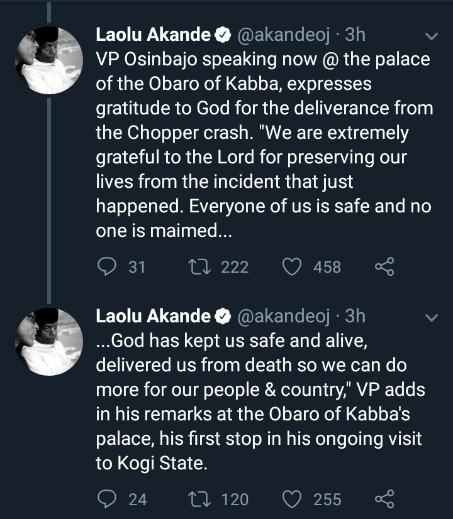
Task: Open the first tweet's text about Chopper crash
Action: click(x=264, y=145)
